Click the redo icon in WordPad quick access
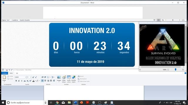This screenshot has height=105, width=188. coord(12,70)
